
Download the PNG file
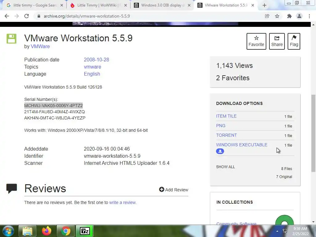[221, 126]
